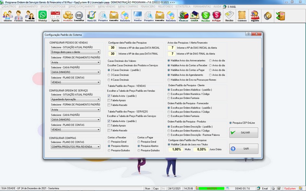The height and width of the screenshot is (191, 306).
Task: Select the 3 Casas Decimais option
Action: (109, 75)
